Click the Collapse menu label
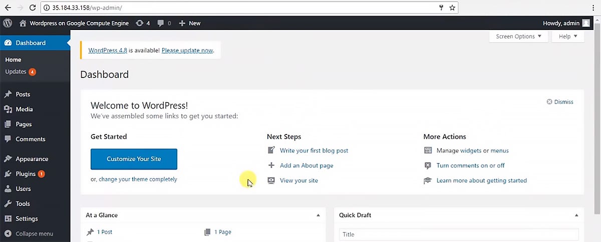Image resolution: width=601 pixels, height=242 pixels. click(34, 233)
